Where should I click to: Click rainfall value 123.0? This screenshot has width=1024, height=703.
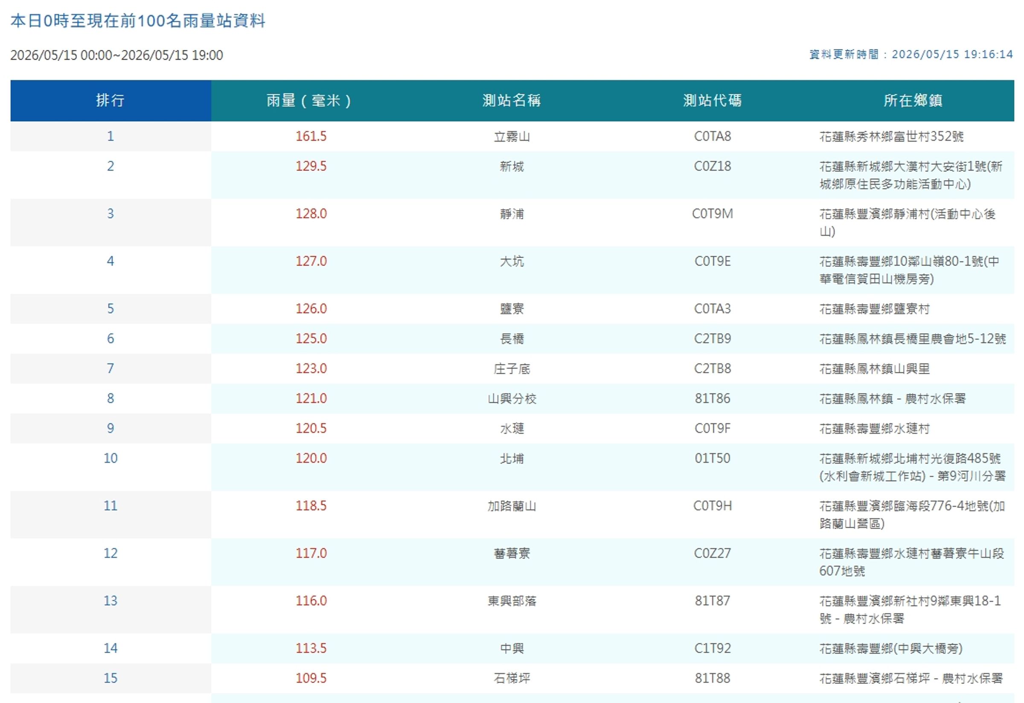coord(311,368)
